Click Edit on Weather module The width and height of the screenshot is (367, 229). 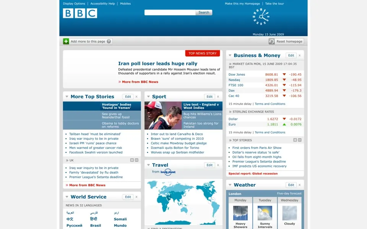tap(291, 185)
